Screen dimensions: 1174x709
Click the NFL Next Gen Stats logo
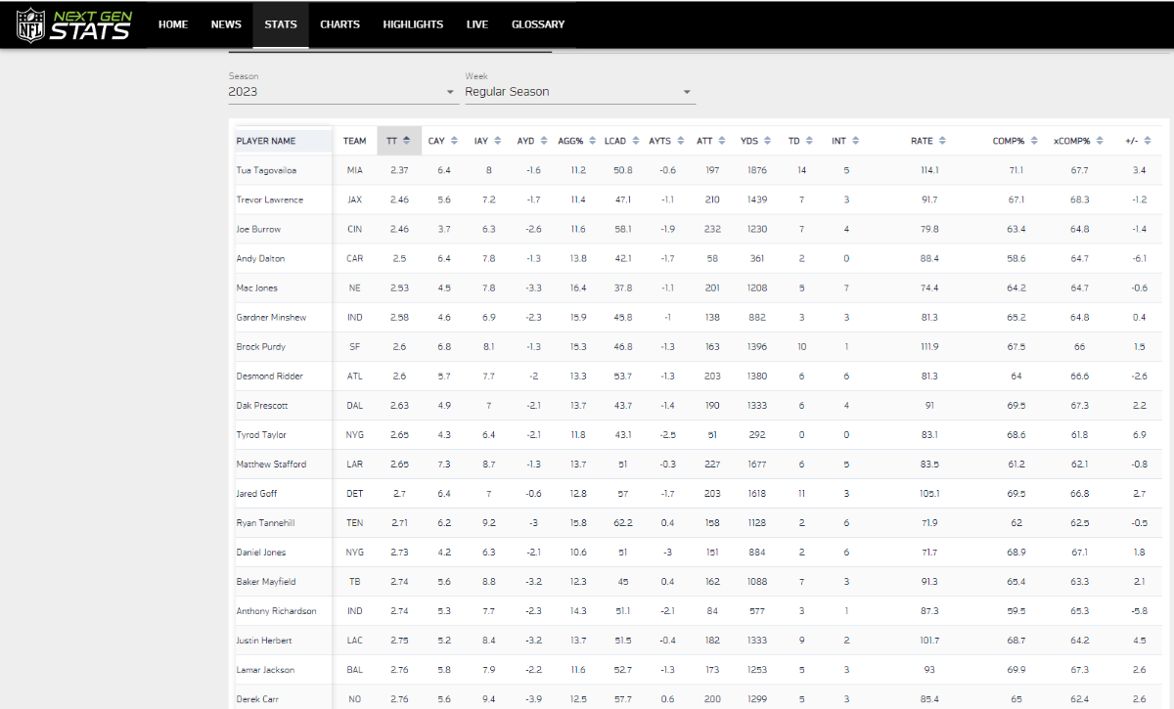73,24
